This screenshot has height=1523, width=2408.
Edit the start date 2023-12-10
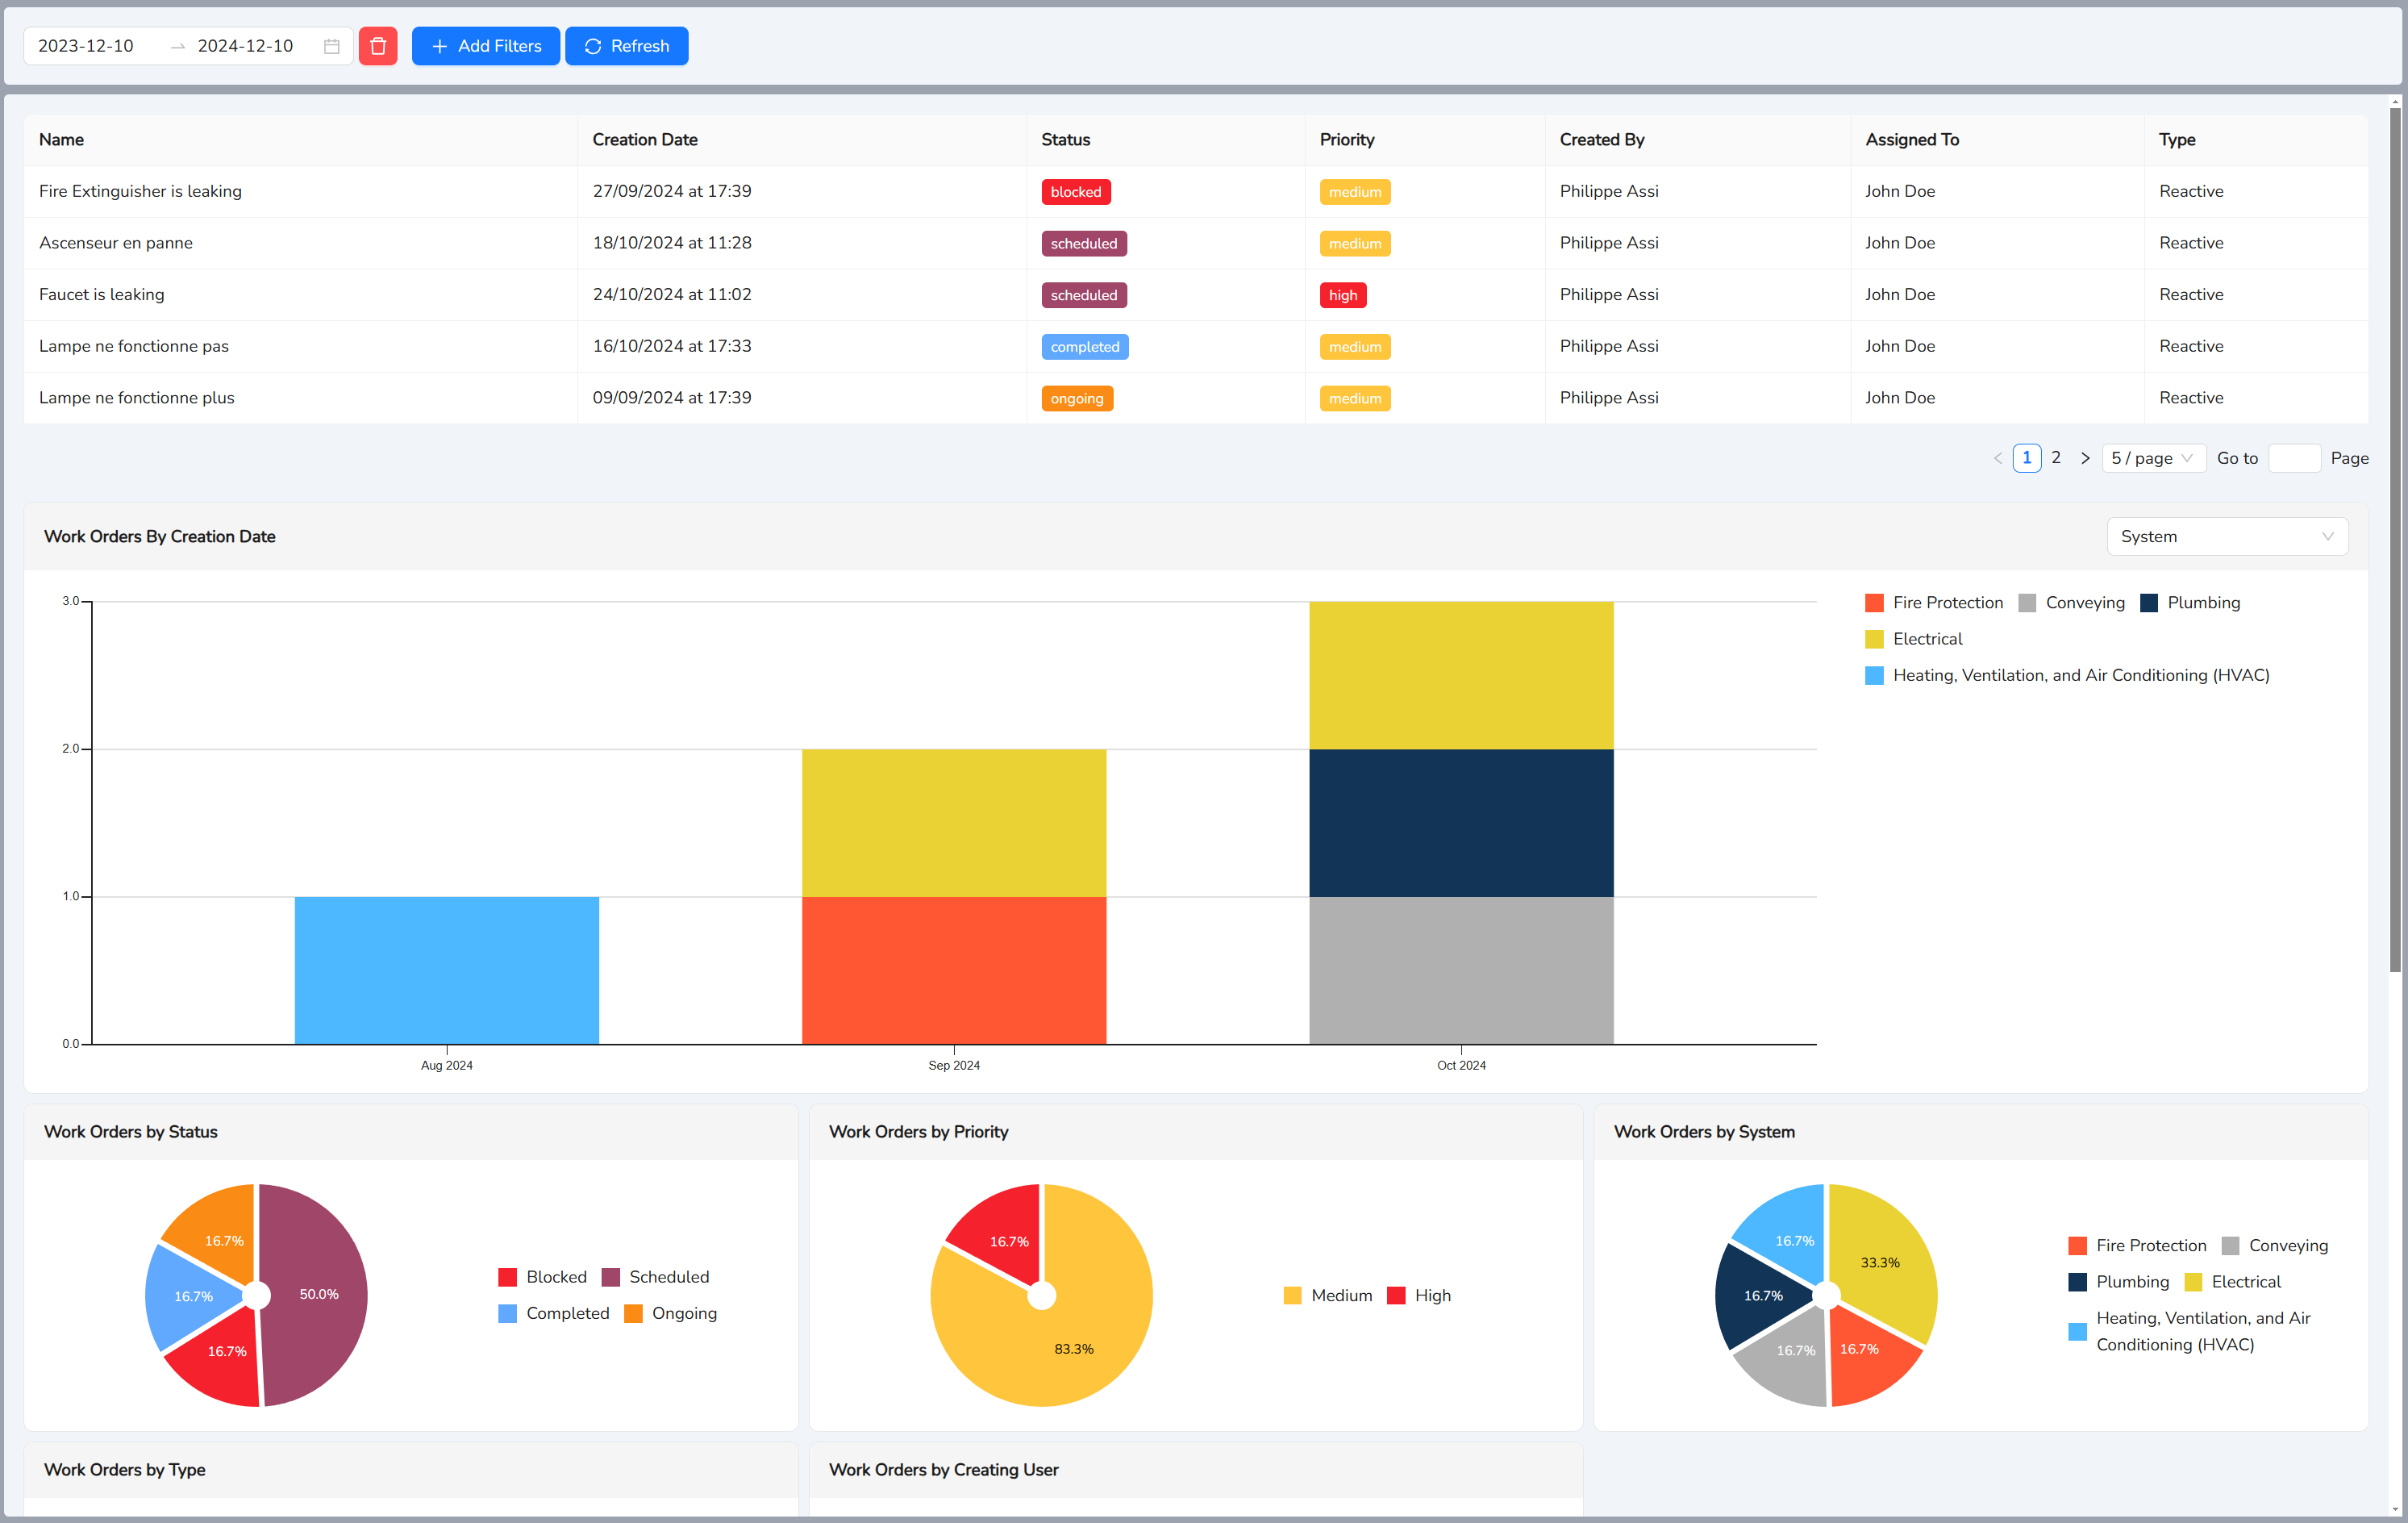(x=86, y=46)
